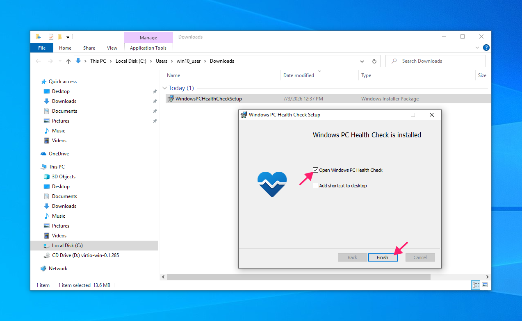The height and width of the screenshot is (321, 522).
Task: Check the Open Windows PC Health Check box
Action: tap(315, 170)
